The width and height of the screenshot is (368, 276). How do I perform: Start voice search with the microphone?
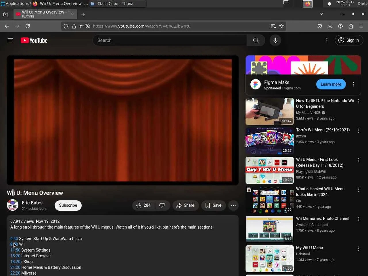click(275, 41)
